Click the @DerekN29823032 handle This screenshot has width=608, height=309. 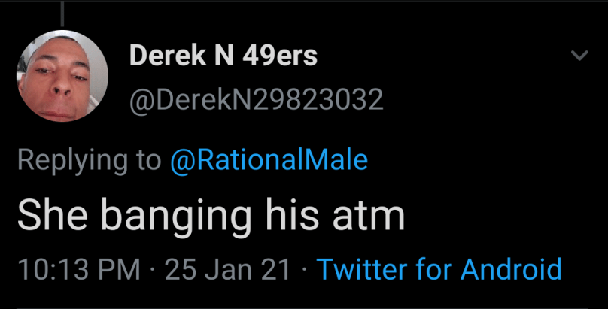click(257, 99)
